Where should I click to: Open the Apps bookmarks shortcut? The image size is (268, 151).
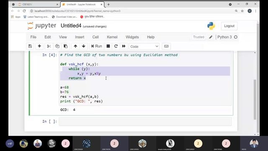tap(15, 17)
